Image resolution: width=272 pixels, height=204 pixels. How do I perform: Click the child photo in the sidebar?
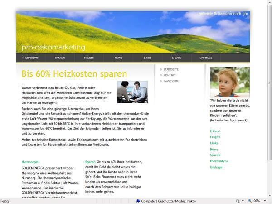point(230,82)
